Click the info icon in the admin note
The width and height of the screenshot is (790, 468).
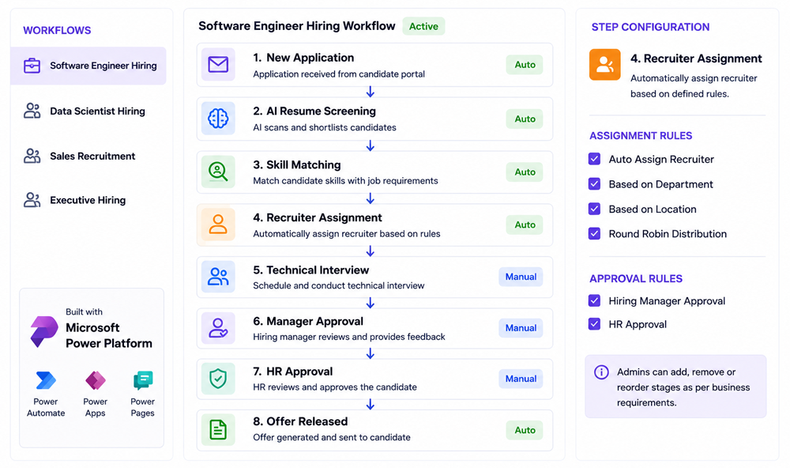601,372
